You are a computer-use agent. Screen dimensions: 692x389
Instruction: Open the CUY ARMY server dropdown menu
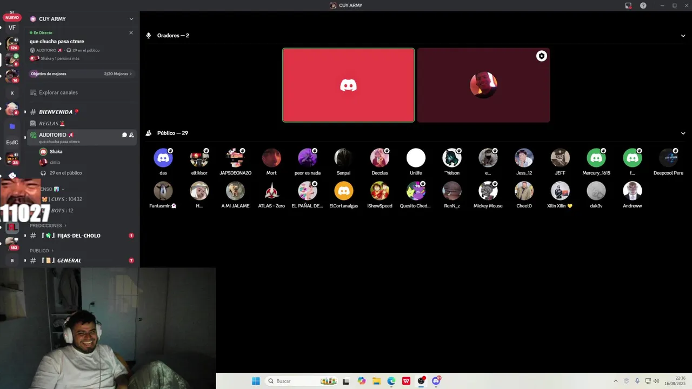131,19
